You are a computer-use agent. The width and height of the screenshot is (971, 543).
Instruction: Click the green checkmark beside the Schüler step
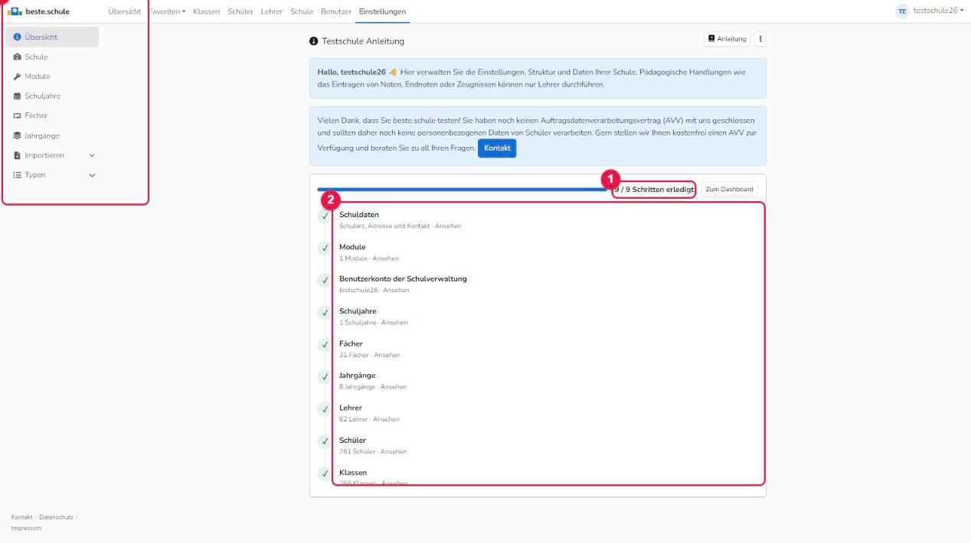click(x=325, y=441)
